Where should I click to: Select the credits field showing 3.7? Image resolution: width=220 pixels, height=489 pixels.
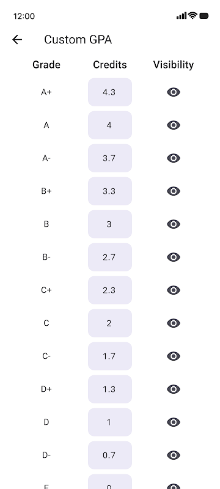coord(110,158)
